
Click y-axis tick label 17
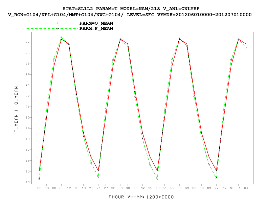(27, 150)
